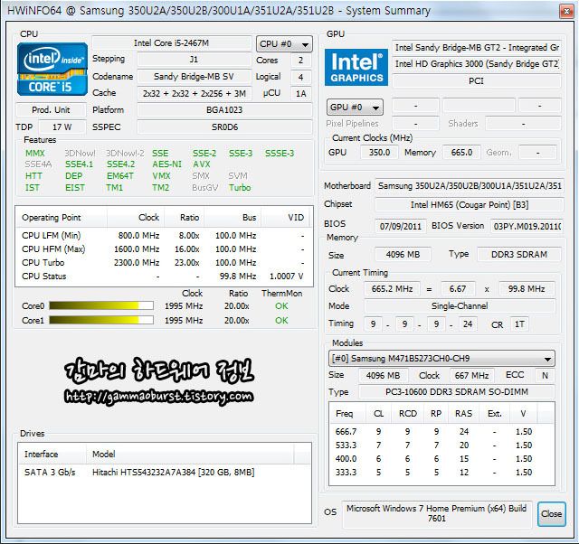The height and width of the screenshot is (544, 579).
Task: Close the System Summary window via title bar X
Action: point(566,12)
